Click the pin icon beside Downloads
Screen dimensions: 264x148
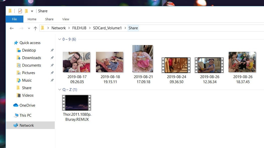pyautogui.click(x=52, y=58)
